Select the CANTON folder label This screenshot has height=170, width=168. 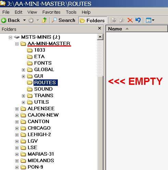click(x=39, y=121)
